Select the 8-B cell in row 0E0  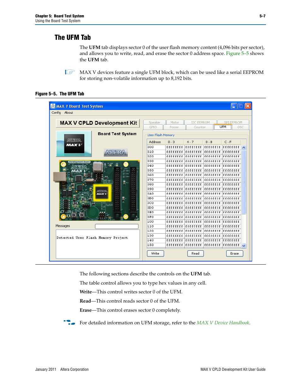[x=212, y=213]
